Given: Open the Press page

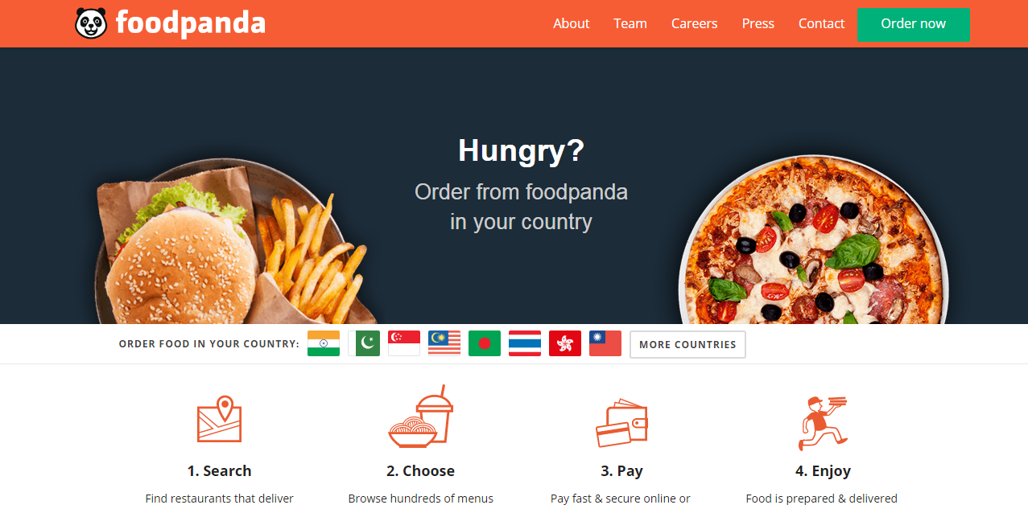Looking at the screenshot, I should click(758, 23).
